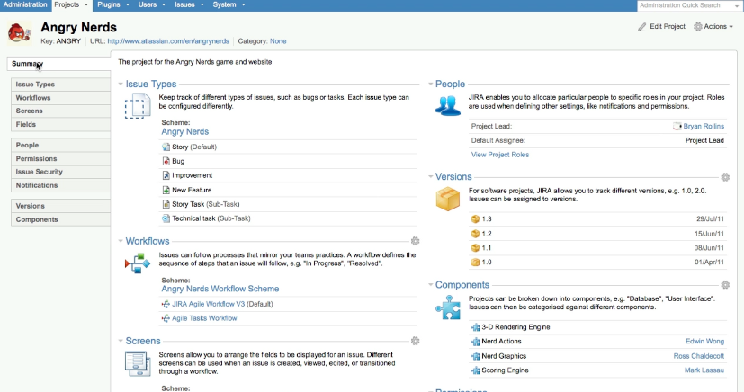This screenshot has height=392, width=744.
Task: Click the Angry Nerds project avatar icon
Action: click(x=17, y=31)
